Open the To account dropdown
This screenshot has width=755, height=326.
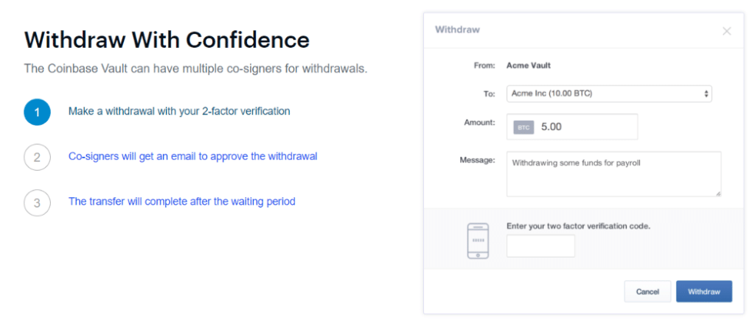609,93
